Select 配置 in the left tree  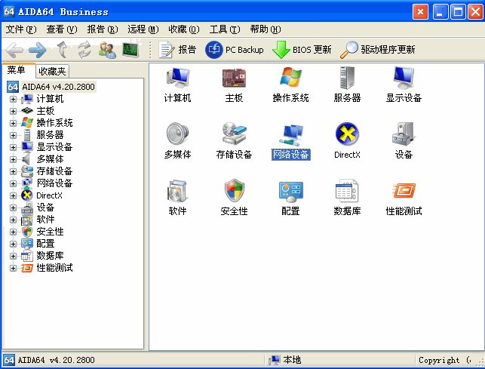(x=45, y=244)
